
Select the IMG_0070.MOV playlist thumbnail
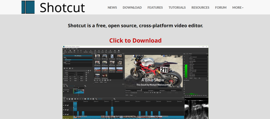[x=105, y=69]
